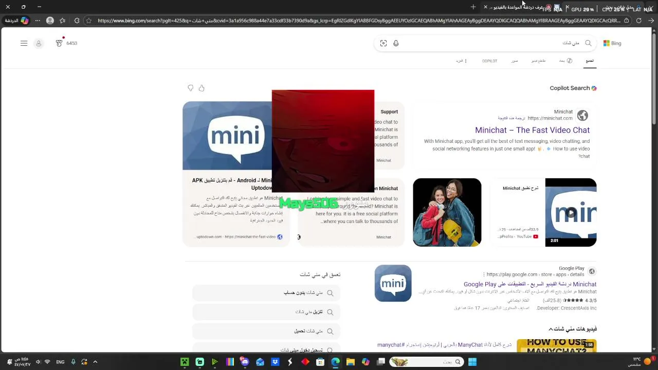Open the weather widget on taskbar

tap(641, 362)
